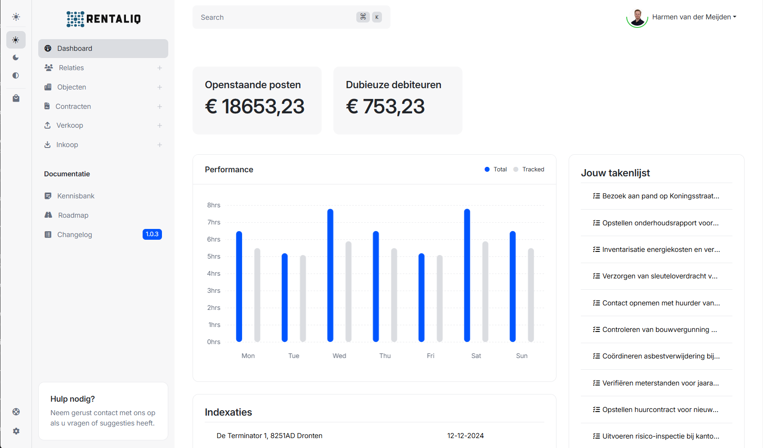This screenshot has height=448, width=763.
Task: Click the Rentaliq logo
Action: click(x=103, y=19)
